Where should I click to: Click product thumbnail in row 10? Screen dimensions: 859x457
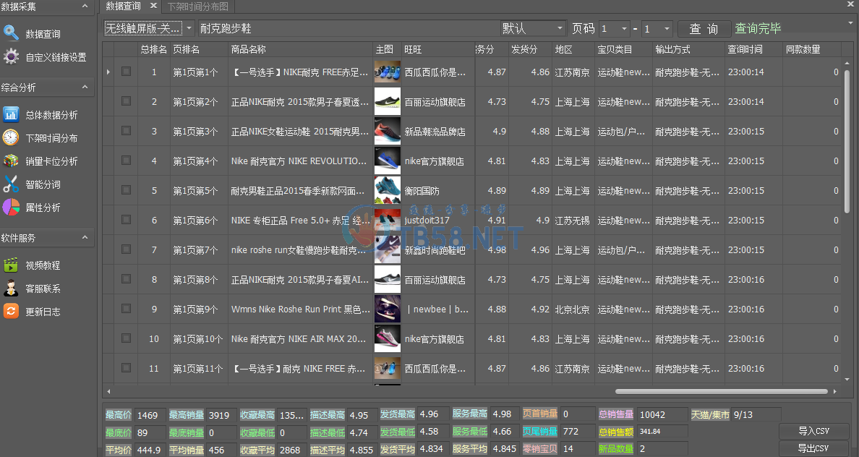tap(388, 338)
